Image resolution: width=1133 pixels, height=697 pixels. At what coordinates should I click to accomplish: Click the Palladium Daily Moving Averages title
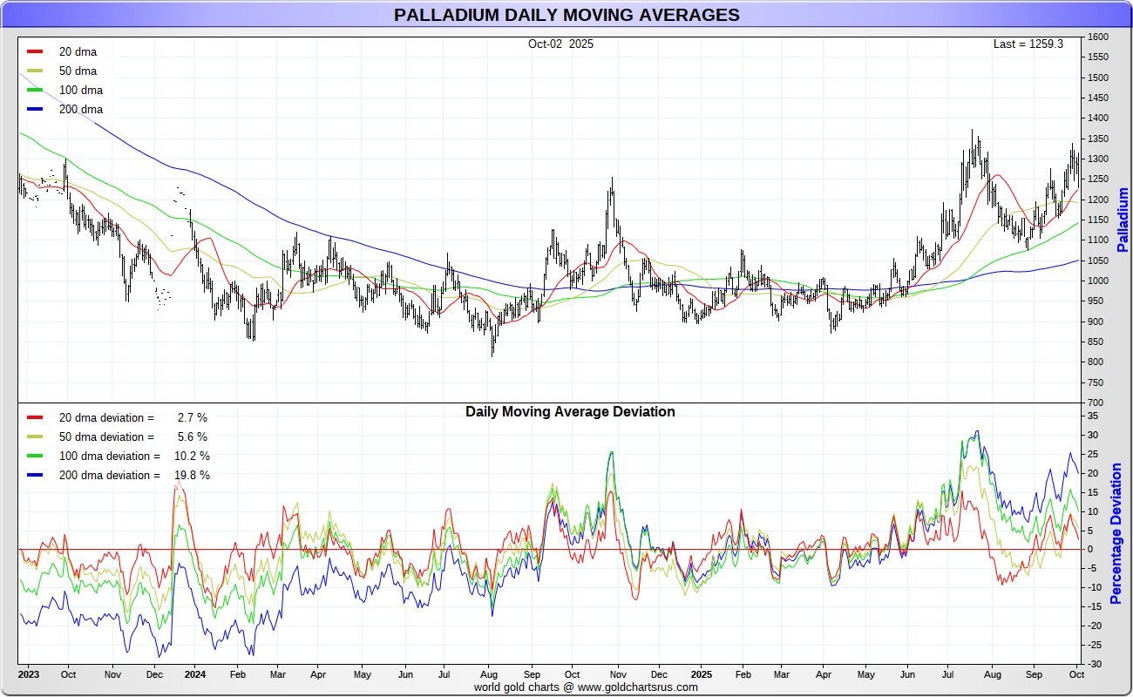pos(566,15)
